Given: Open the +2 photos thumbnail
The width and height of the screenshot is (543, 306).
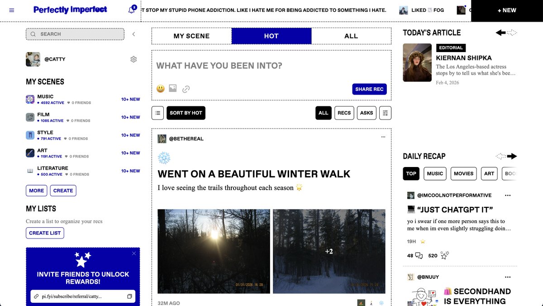Looking at the screenshot, I should (x=329, y=251).
